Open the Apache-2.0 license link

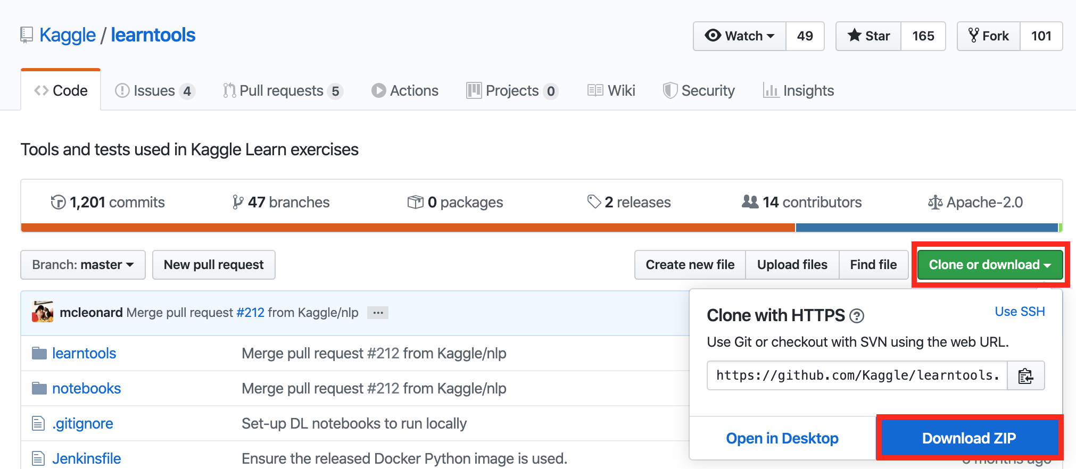(x=975, y=202)
